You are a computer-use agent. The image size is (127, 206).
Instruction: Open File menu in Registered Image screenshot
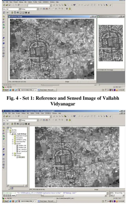click(6, 113)
